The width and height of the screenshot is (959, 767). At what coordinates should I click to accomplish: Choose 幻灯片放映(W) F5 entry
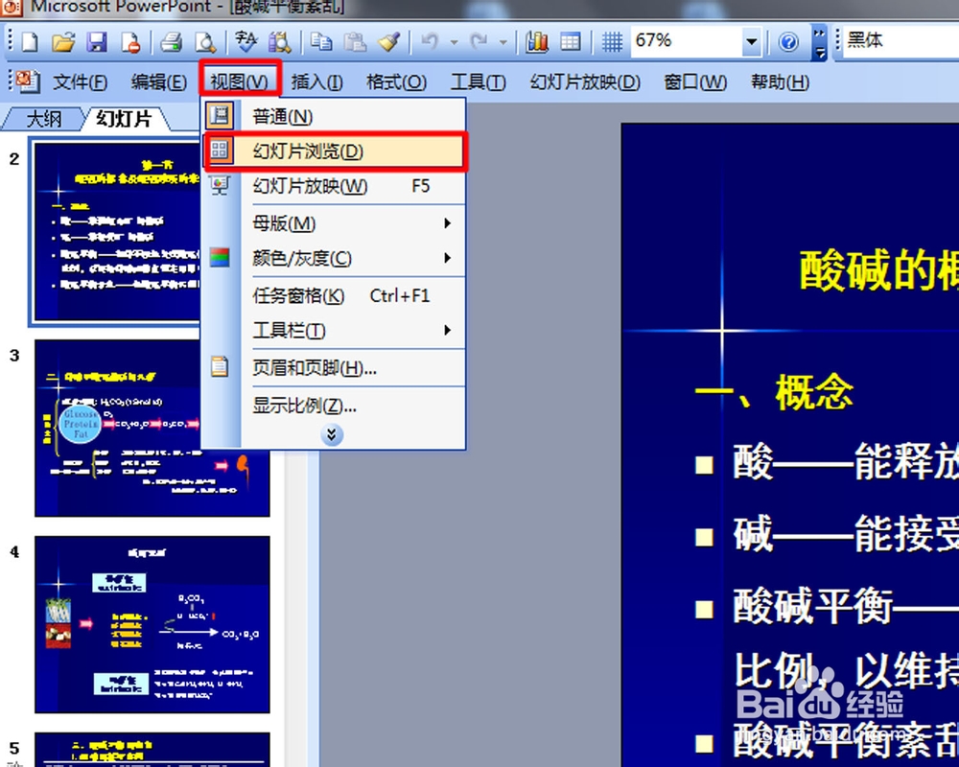click(x=335, y=186)
